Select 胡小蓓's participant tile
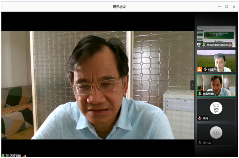The height and width of the screenshot is (158, 239). 216,134
